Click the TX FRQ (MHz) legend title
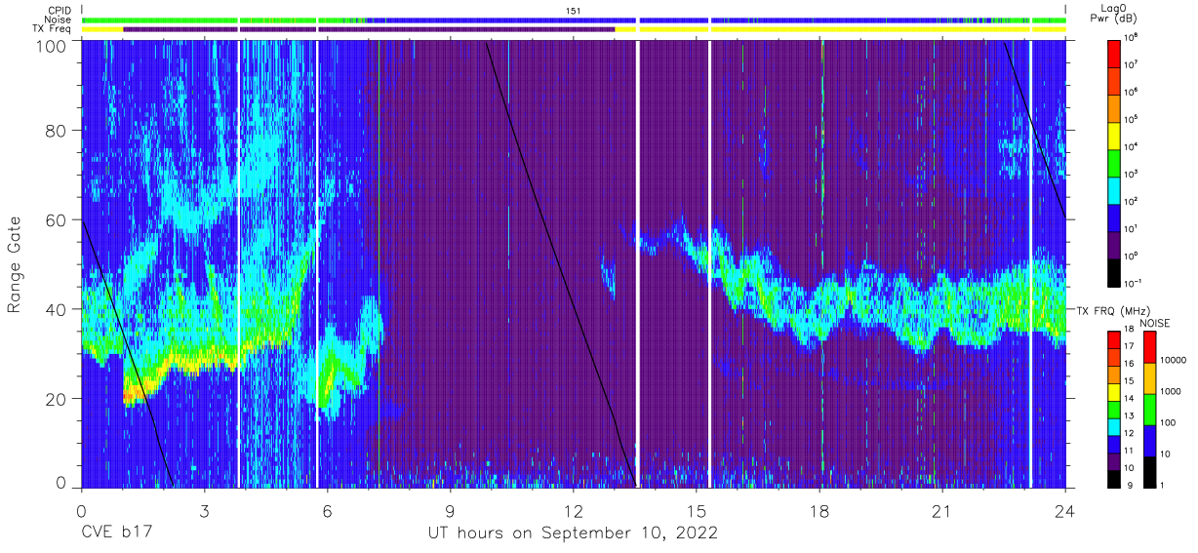The width and height of the screenshot is (1198, 553). 1115,310
